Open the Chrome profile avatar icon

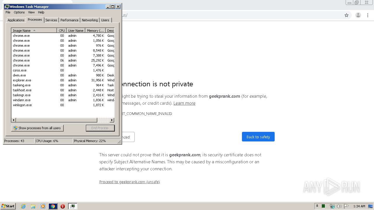[358, 15]
